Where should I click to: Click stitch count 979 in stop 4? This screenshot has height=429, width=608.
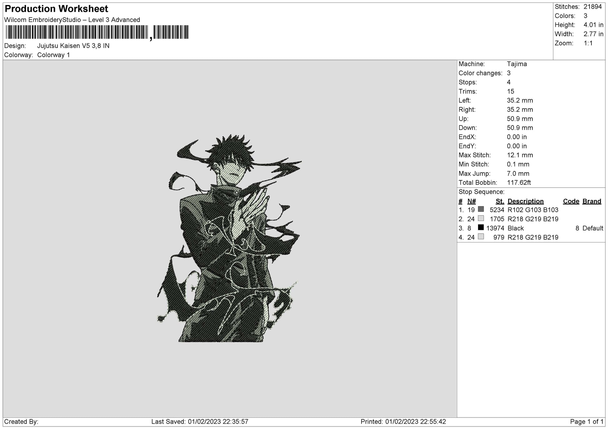(499, 237)
